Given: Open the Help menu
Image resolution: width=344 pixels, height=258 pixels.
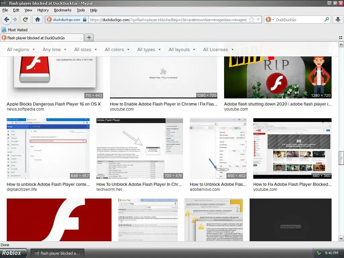Looking at the screenshot, I should pos(94,10).
